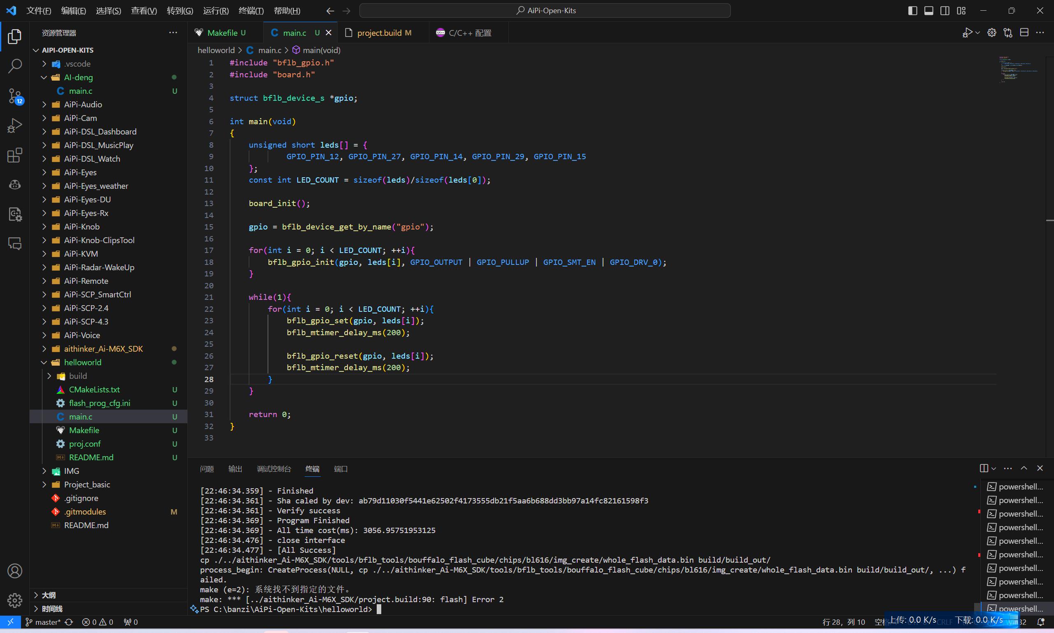Open the 文件(F) menu
Image resolution: width=1054 pixels, height=633 pixels.
[39, 11]
